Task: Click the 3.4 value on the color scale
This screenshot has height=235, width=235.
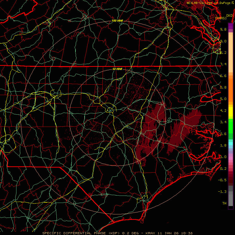Action: pos(223,122)
